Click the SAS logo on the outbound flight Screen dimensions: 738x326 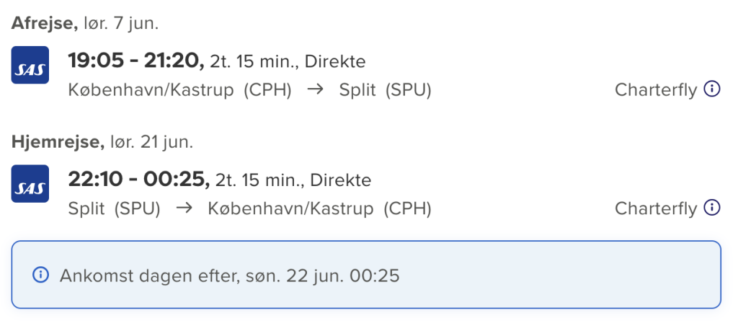click(x=30, y=65)
